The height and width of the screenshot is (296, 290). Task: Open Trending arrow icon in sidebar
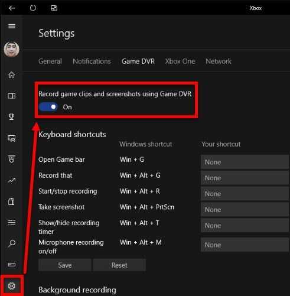click(x=12, y=180)
